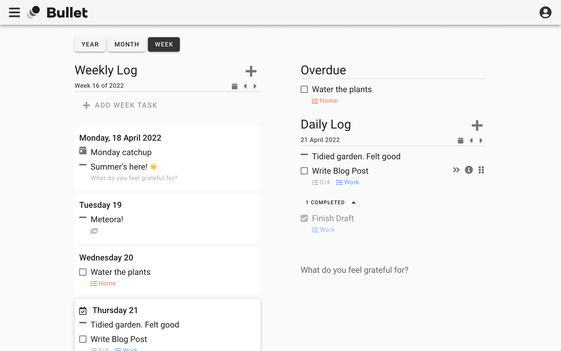This screenshot has width=561, height=351.
Task: Open info details for Write Blog Post
Action: click(469, 170)
